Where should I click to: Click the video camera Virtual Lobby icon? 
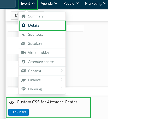[23, 53]
